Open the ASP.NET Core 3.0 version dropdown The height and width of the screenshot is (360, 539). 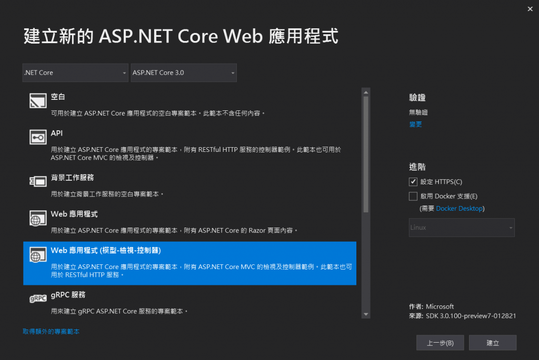[183, 73]
